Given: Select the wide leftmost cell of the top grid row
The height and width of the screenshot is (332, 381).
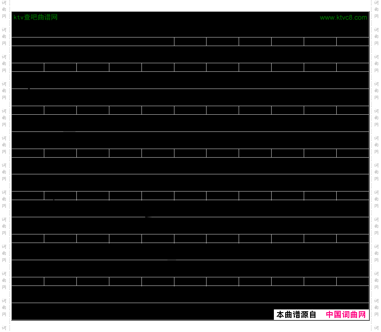Looking at the screenshot, I should [x=93, y=42].
